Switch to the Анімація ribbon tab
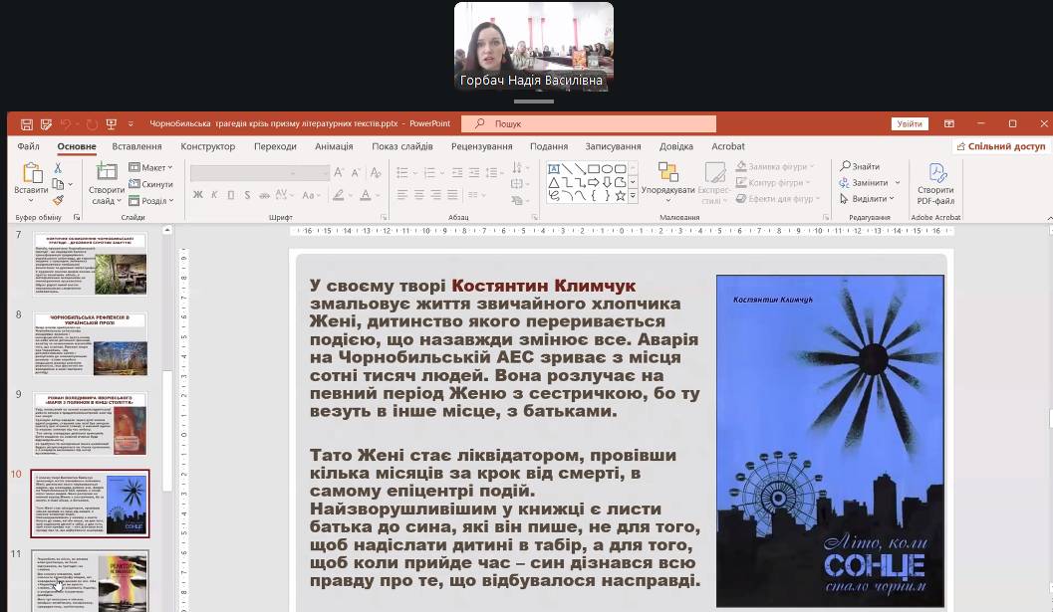This screenshot has height=612, width=1053. [x=334, y=146]
